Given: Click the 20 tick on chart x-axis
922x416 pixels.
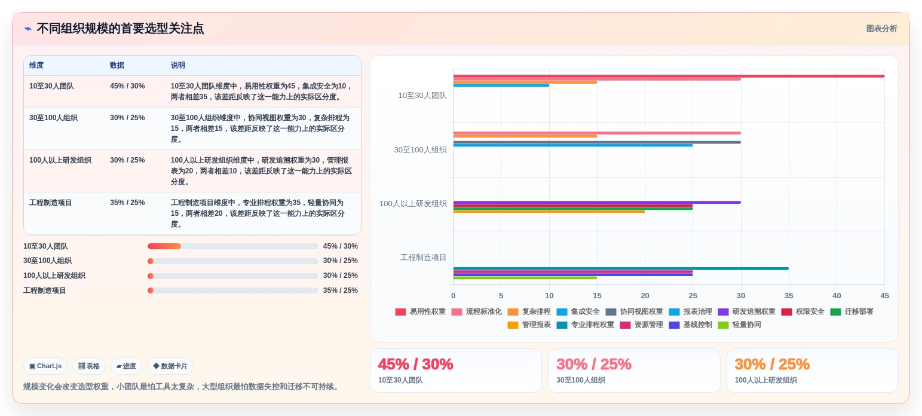Looking at the screenshot, I should pos(645,296).
